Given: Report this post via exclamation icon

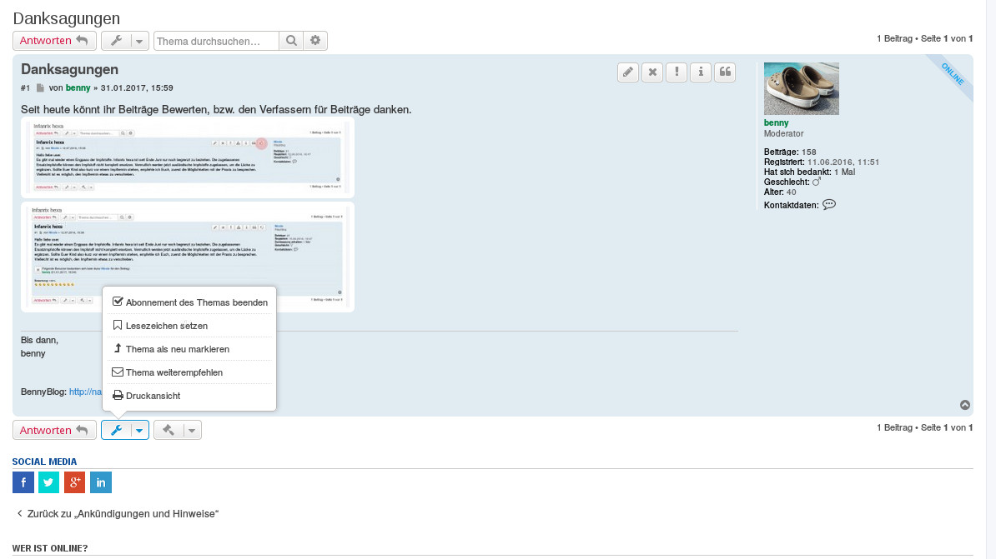Looking at the screenshot, I should tap(677, 72).
